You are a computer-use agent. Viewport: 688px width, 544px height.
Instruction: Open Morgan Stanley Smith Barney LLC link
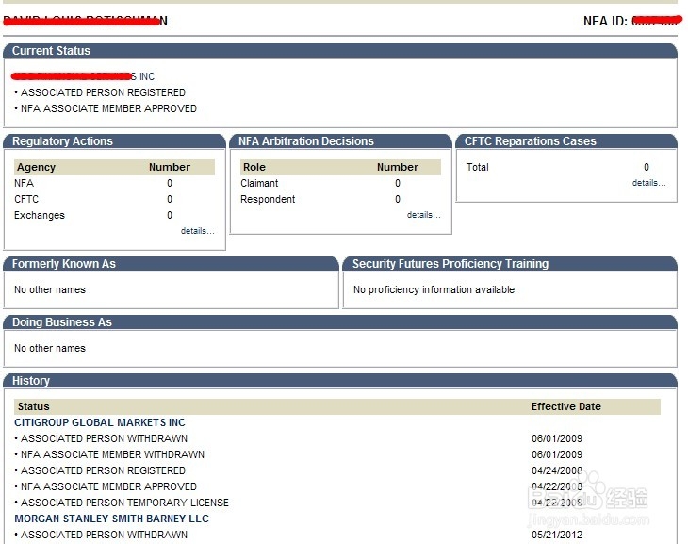[x=111, y=519]
